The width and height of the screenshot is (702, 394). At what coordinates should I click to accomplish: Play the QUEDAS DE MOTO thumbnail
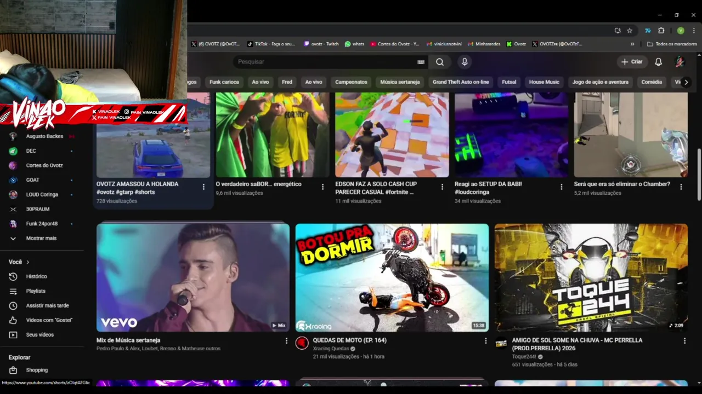392,277
